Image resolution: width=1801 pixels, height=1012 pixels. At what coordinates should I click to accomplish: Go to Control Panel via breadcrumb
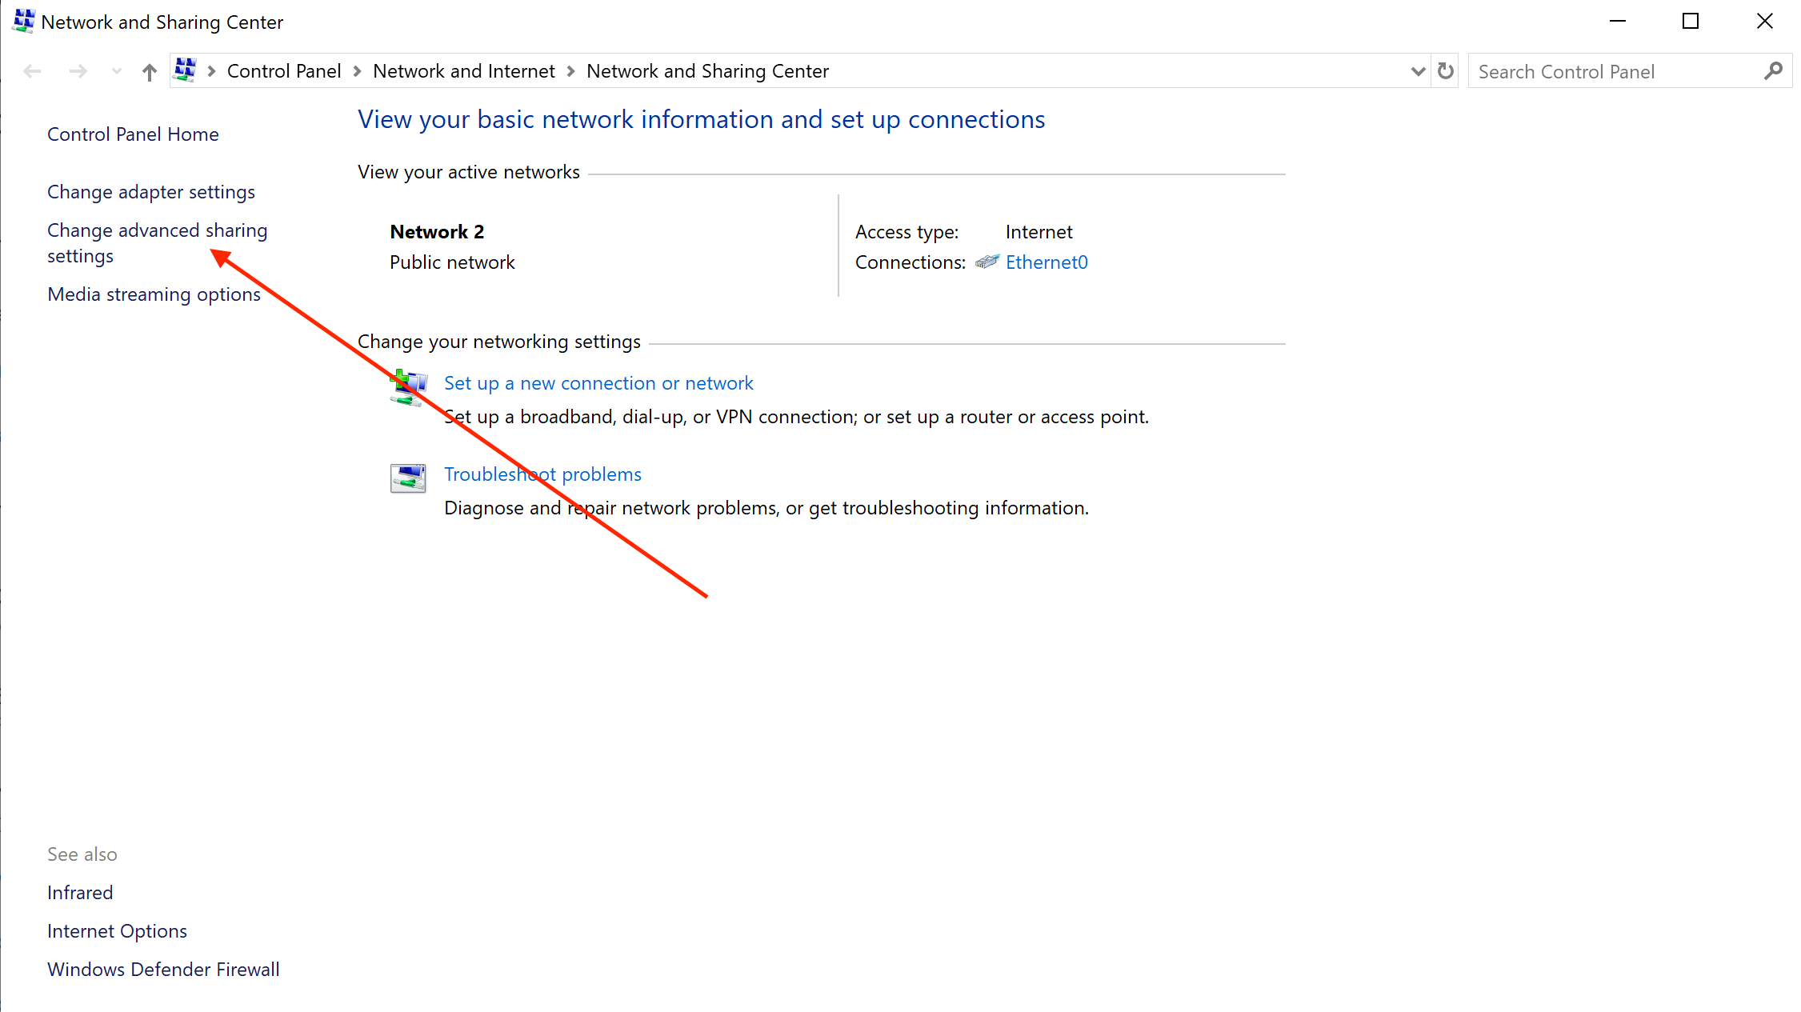284,70
